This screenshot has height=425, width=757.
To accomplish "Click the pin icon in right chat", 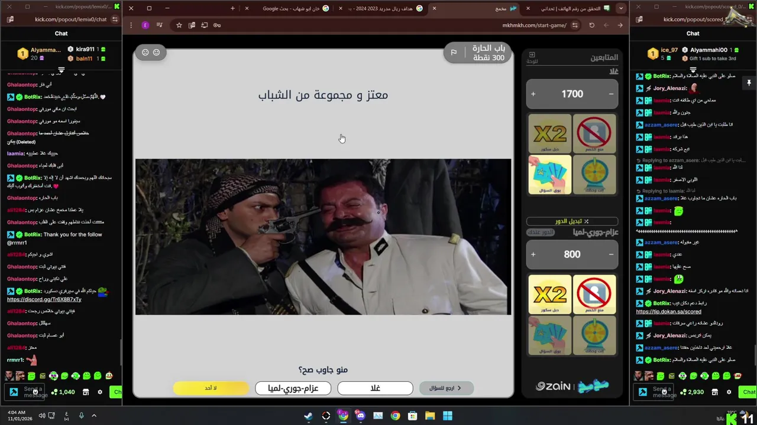I will point(749,83).
